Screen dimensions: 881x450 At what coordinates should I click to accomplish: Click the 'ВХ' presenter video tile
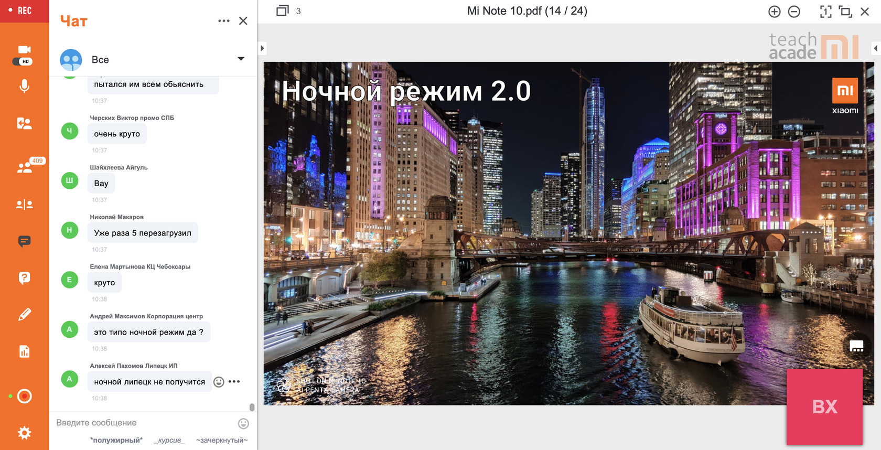[x=824, y=407]
